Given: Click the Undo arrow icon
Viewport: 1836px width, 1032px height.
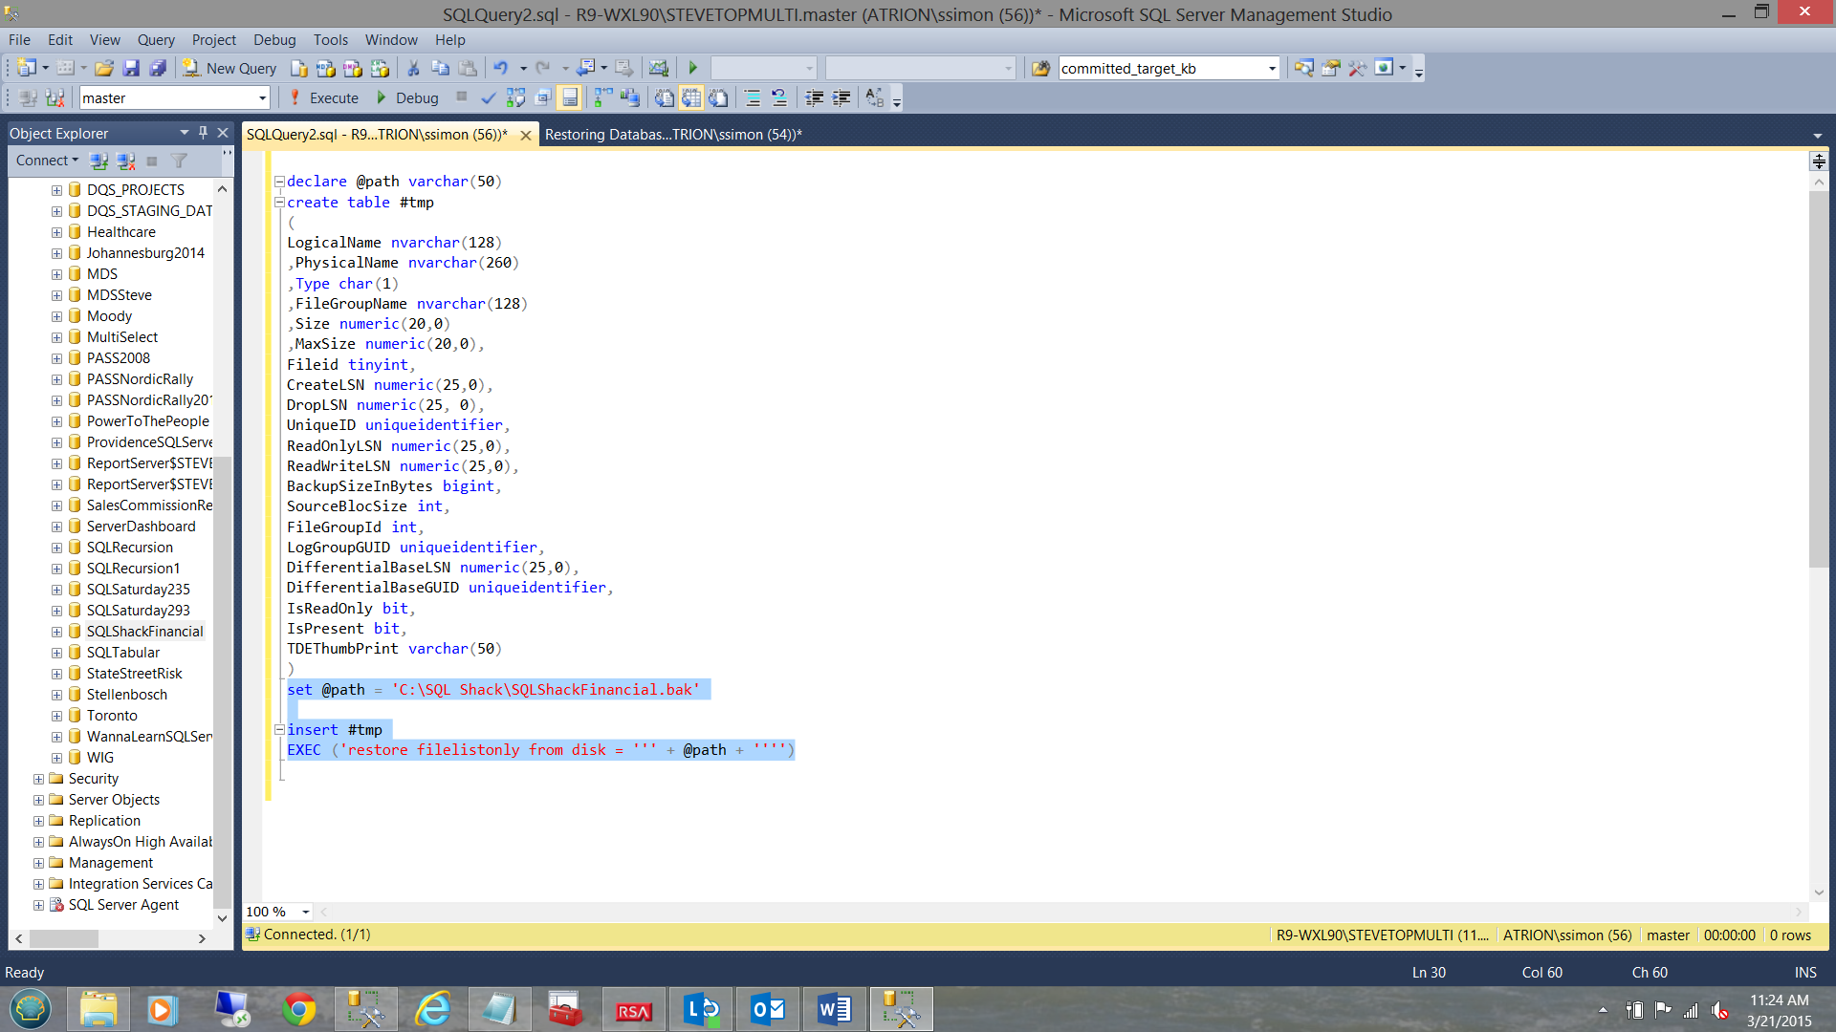Looking at the screenshot, I should click(500, 68).
